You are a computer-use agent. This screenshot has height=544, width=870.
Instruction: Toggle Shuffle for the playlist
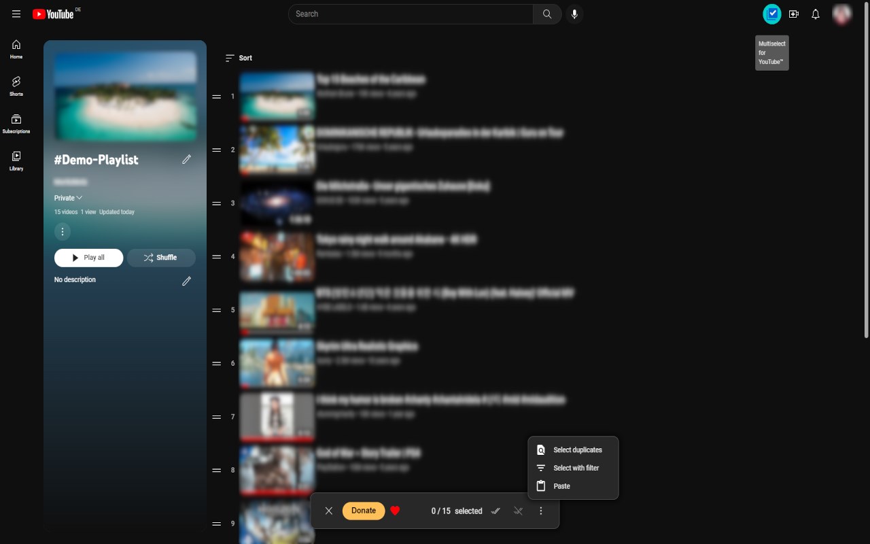(161, 258)
